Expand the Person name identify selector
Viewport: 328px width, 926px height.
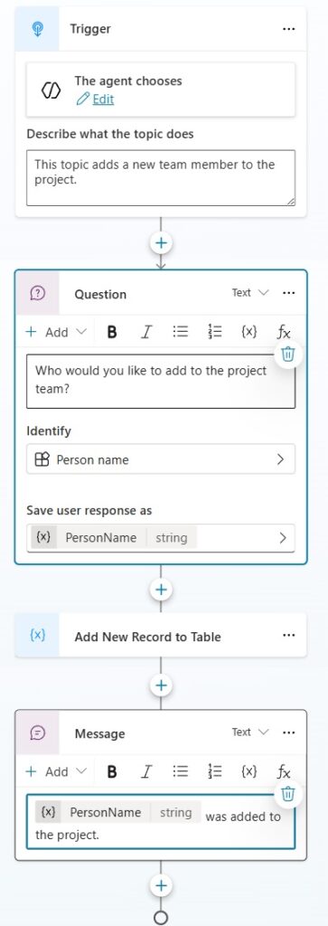pos(161,459)
